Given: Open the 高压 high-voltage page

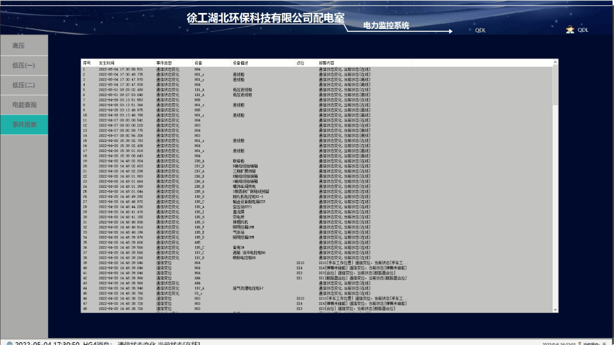Looking at the screenshot, I should pyautogui.click(x=24, y=46).
